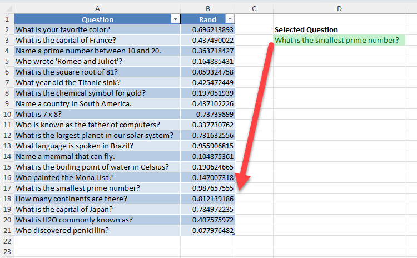This screenshot has height=258, width=417.
Task: Select column B header
Action: pos(208,9)
